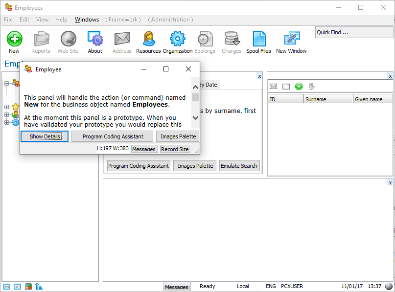Click the envelope icon in list panel
395x292 pixels.
(x=273, y=87)
